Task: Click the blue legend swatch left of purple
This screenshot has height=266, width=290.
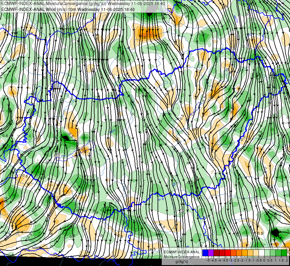Action: coord(205,253)
